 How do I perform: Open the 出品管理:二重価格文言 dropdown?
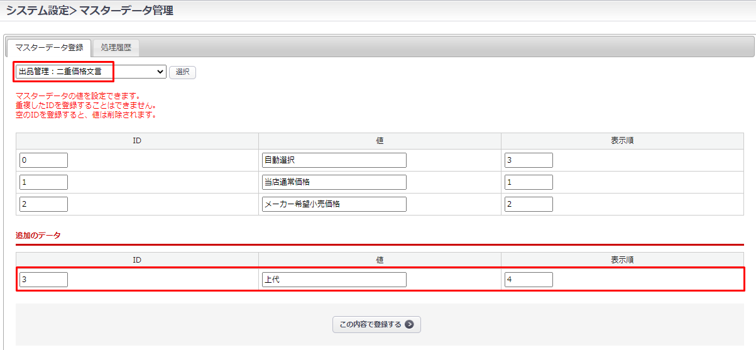click(x=91, y=72)
